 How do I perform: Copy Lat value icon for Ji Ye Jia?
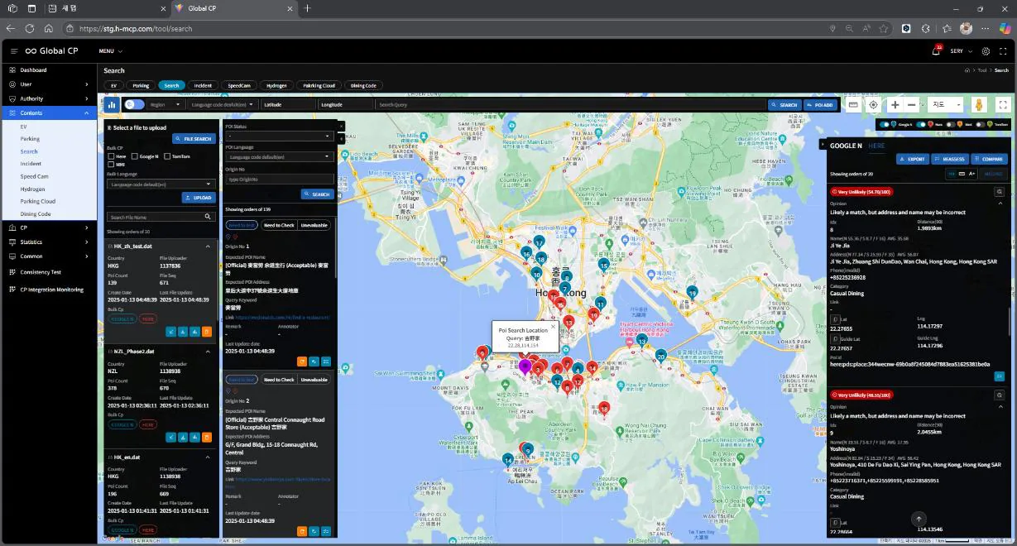click(x=834, y=319)
